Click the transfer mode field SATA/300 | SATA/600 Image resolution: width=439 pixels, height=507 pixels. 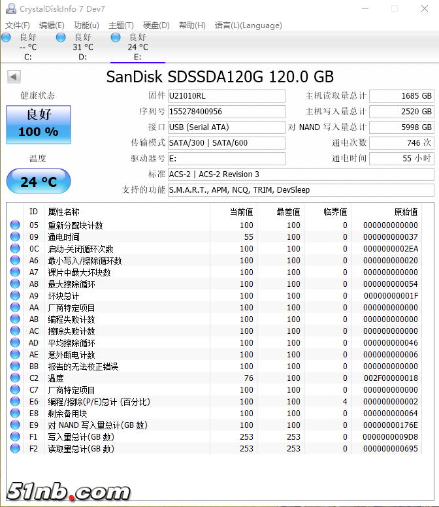tap(227, 143)
